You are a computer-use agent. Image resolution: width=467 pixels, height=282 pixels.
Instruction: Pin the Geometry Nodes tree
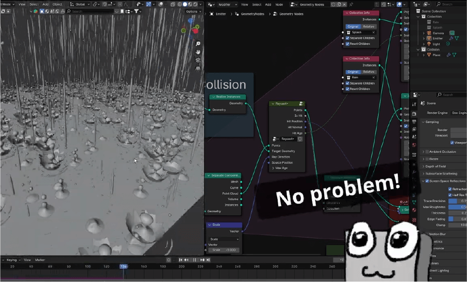pos(351,4)
